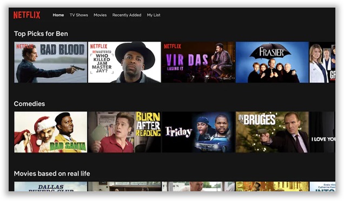Open Vir Das Losing It special
This screenshot has height=201, width=344.
[x=199, y=62]
